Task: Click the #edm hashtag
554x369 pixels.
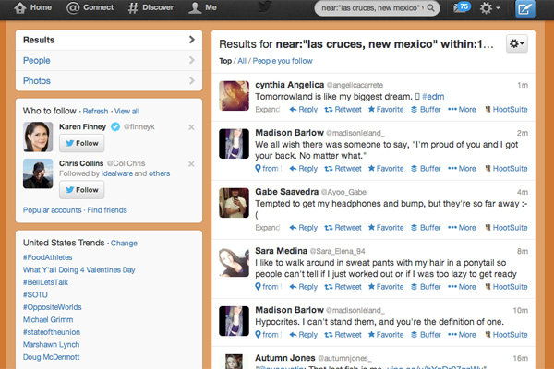Action: (433, 97)
